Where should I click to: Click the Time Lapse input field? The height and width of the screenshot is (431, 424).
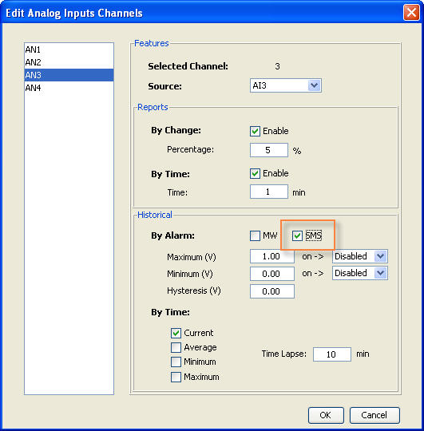click(332, 354)
